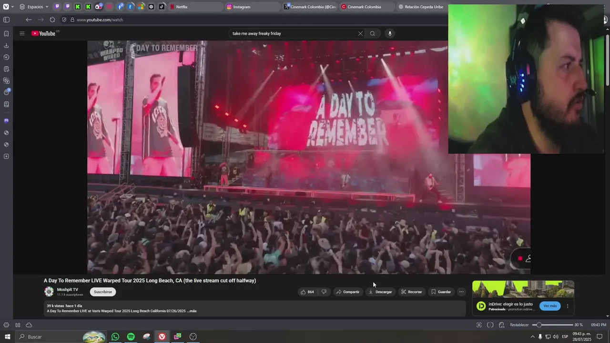
Task: Subscribe to Moshpit TV with Suscribirse
Action: pos(103,292)
